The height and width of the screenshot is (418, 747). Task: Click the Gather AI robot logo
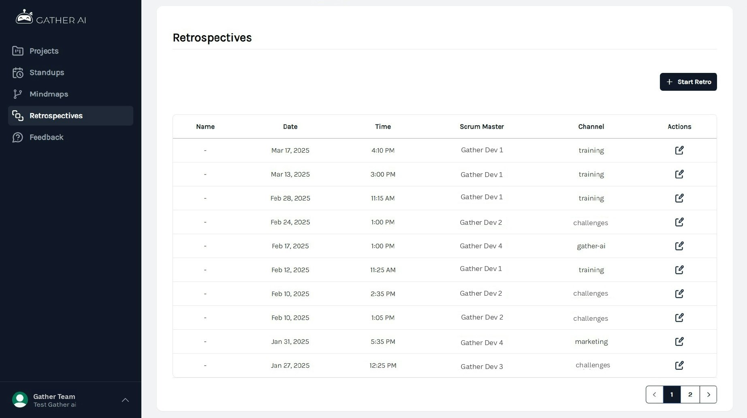[x=24, y=17]
